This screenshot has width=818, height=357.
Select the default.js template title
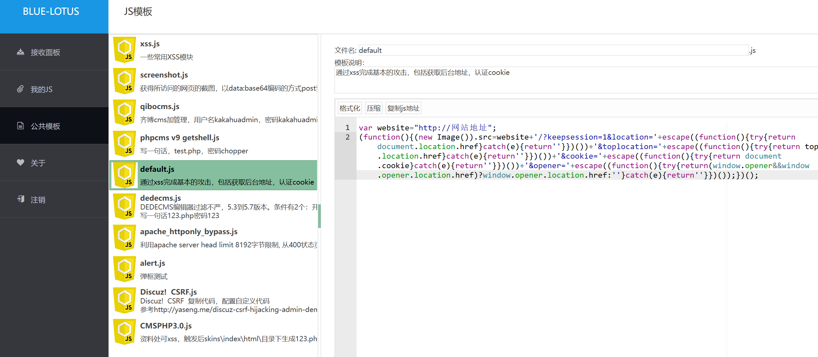click(x=157, y=169)
